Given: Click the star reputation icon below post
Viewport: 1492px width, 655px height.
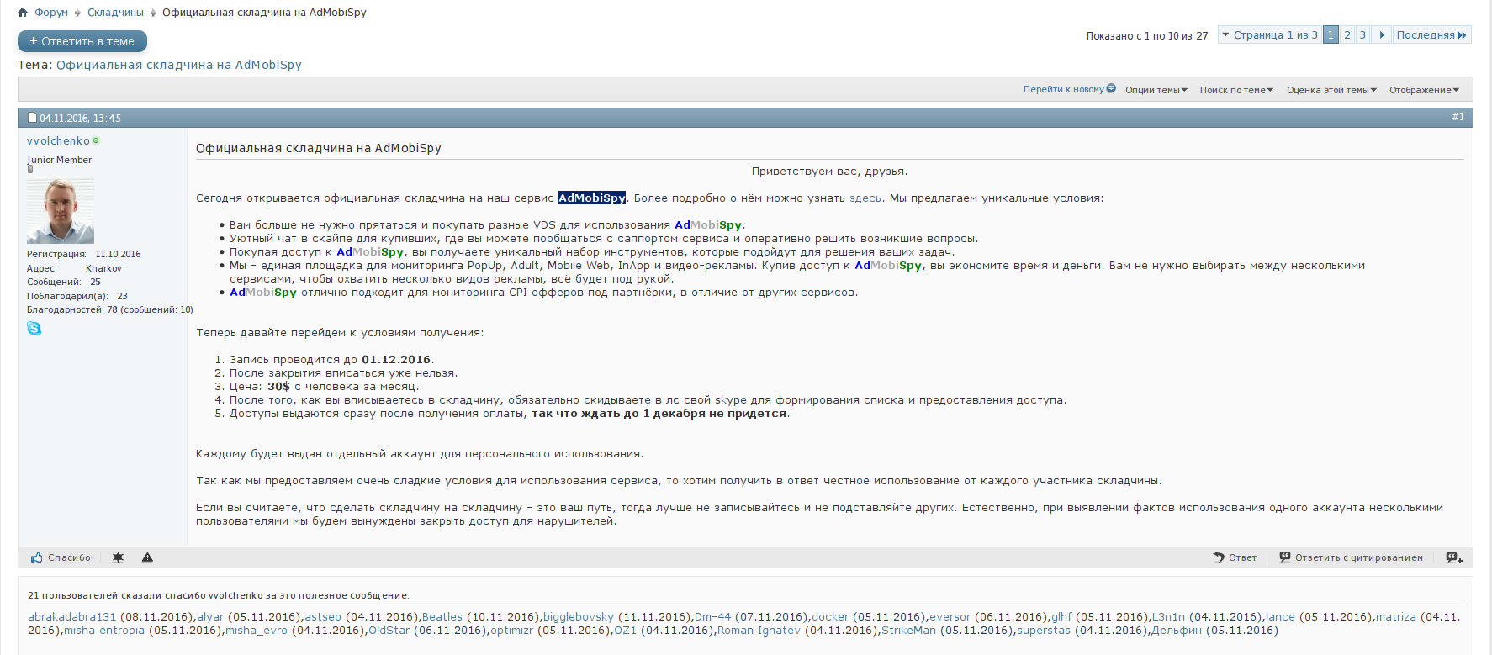Looking at the screenshot, I should [118, 557].
